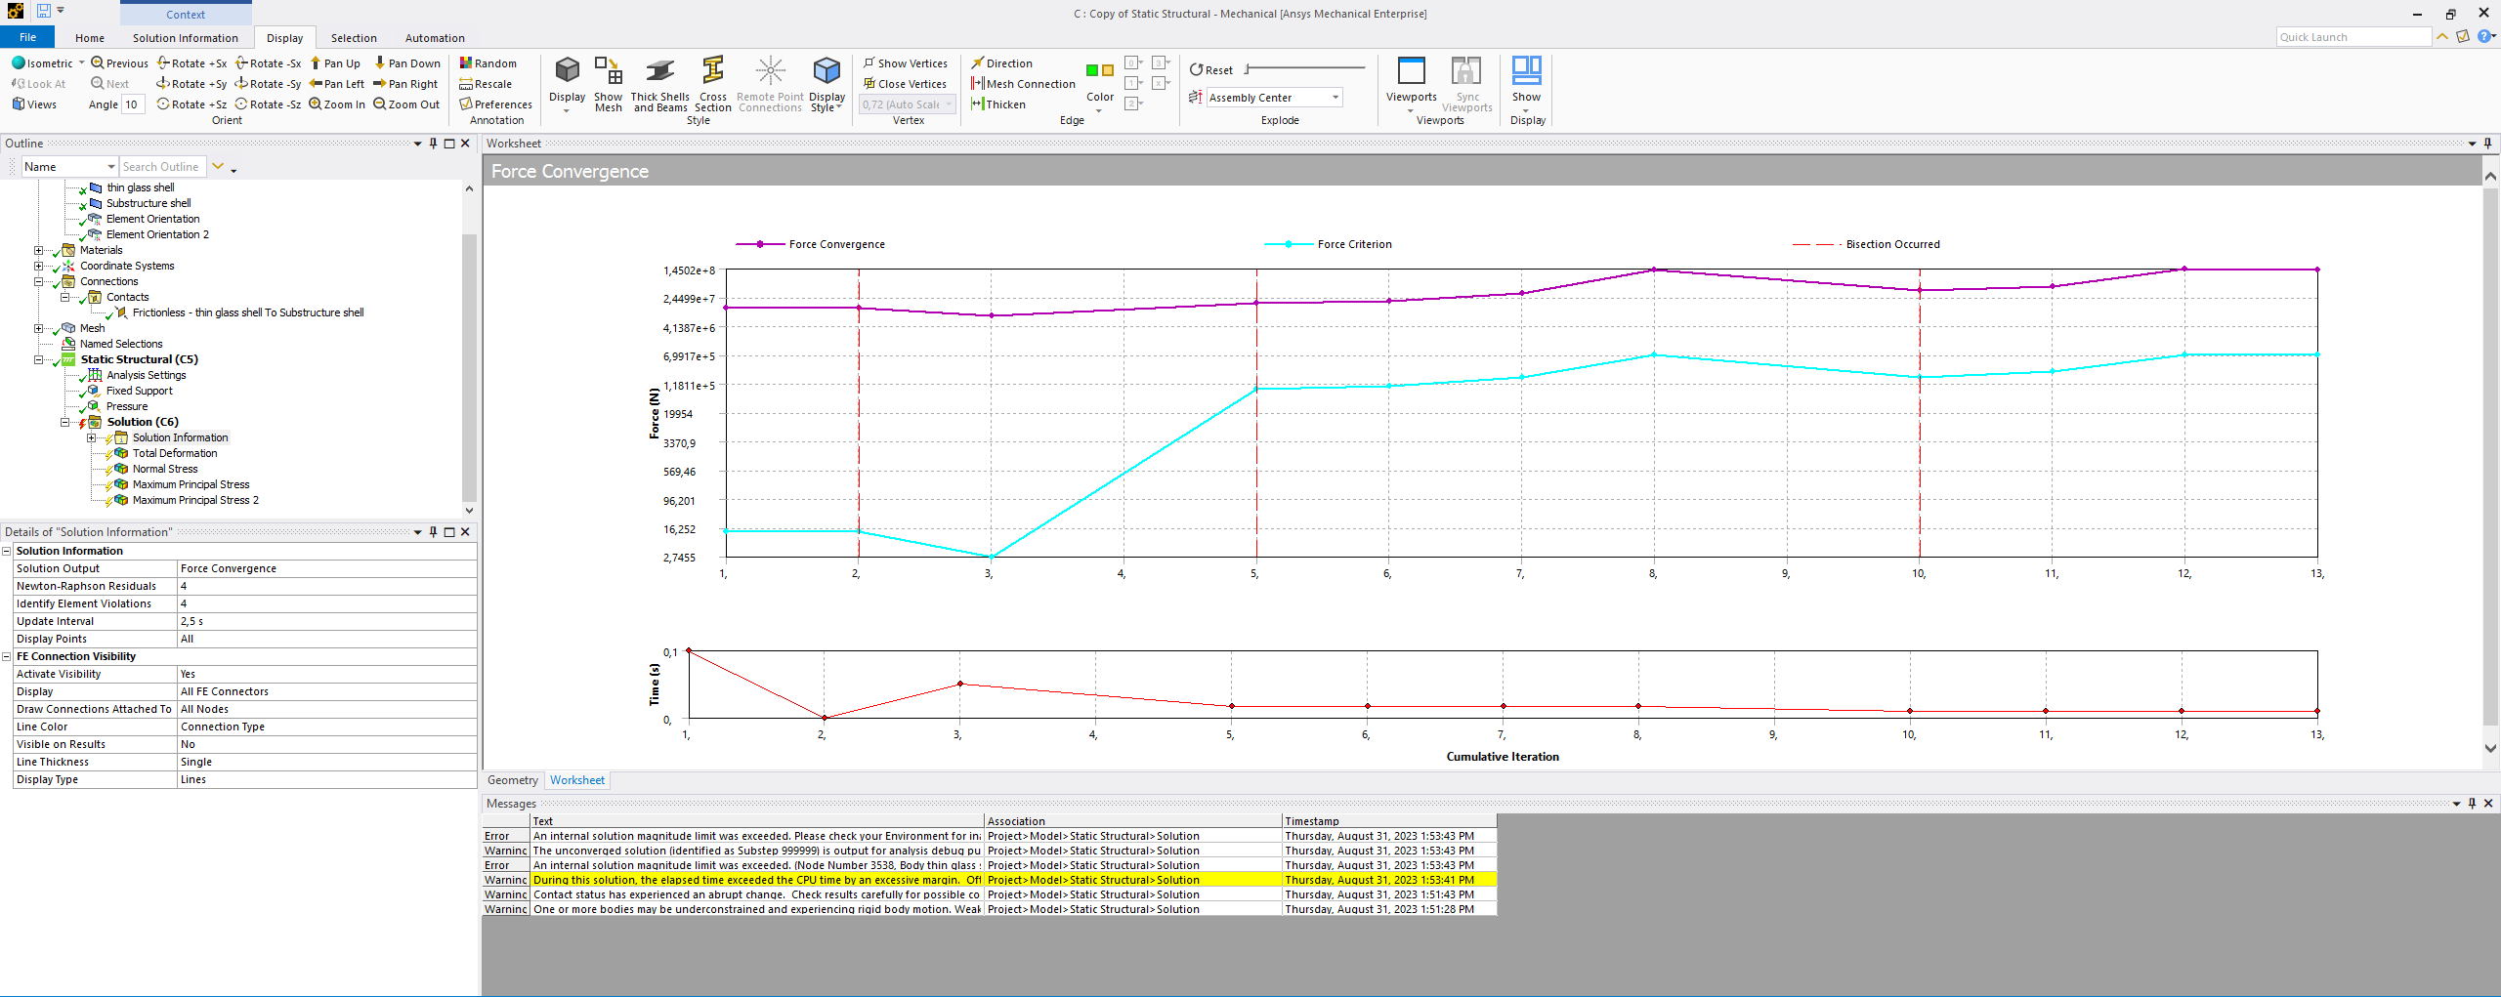Image resolution: width=2501 pixels, height=997 pixels.
Task: Expand the Mesh tree node
Action: pos(39,328)
